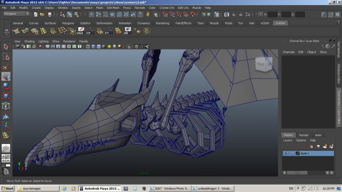The image size is (342, 192).
Task: Toggle smooth shade all in viewport toolbar
Action: (93, 46)
